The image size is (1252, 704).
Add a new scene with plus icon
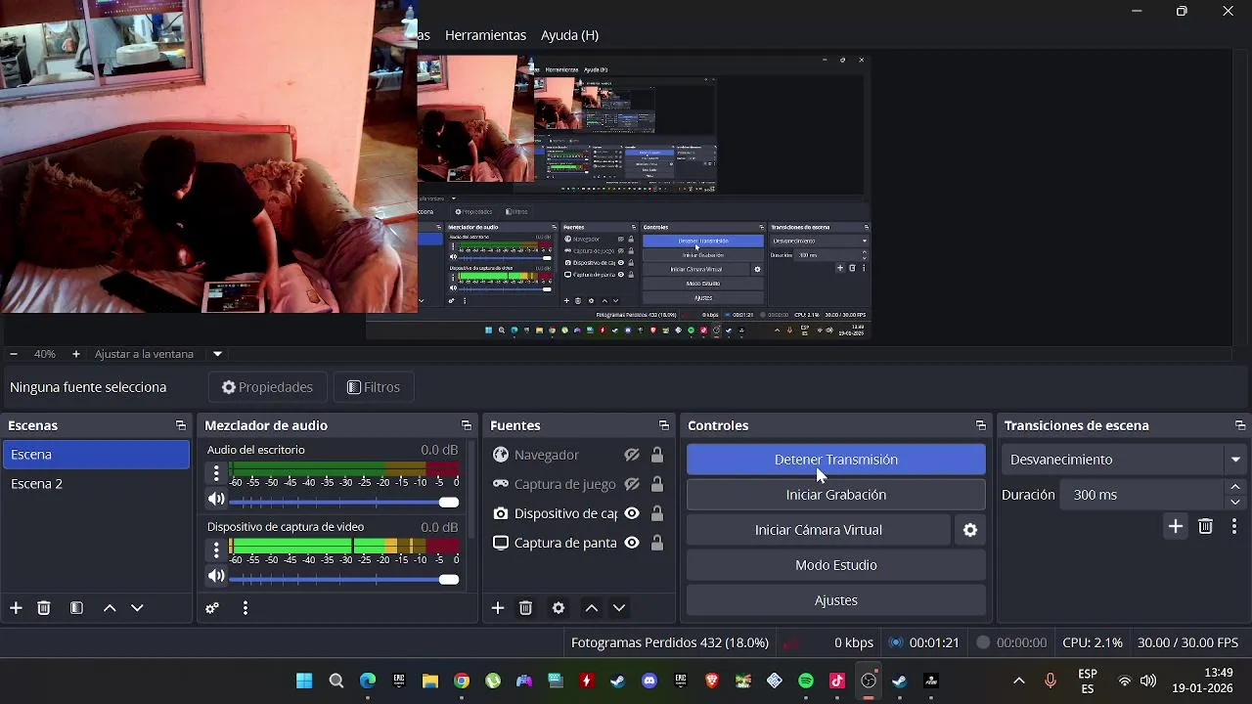coord(16,608)
